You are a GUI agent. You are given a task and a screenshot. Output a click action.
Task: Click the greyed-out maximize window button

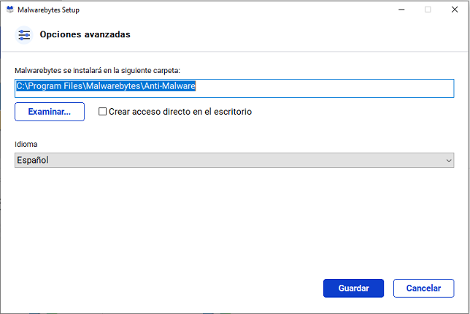point(428,9)
